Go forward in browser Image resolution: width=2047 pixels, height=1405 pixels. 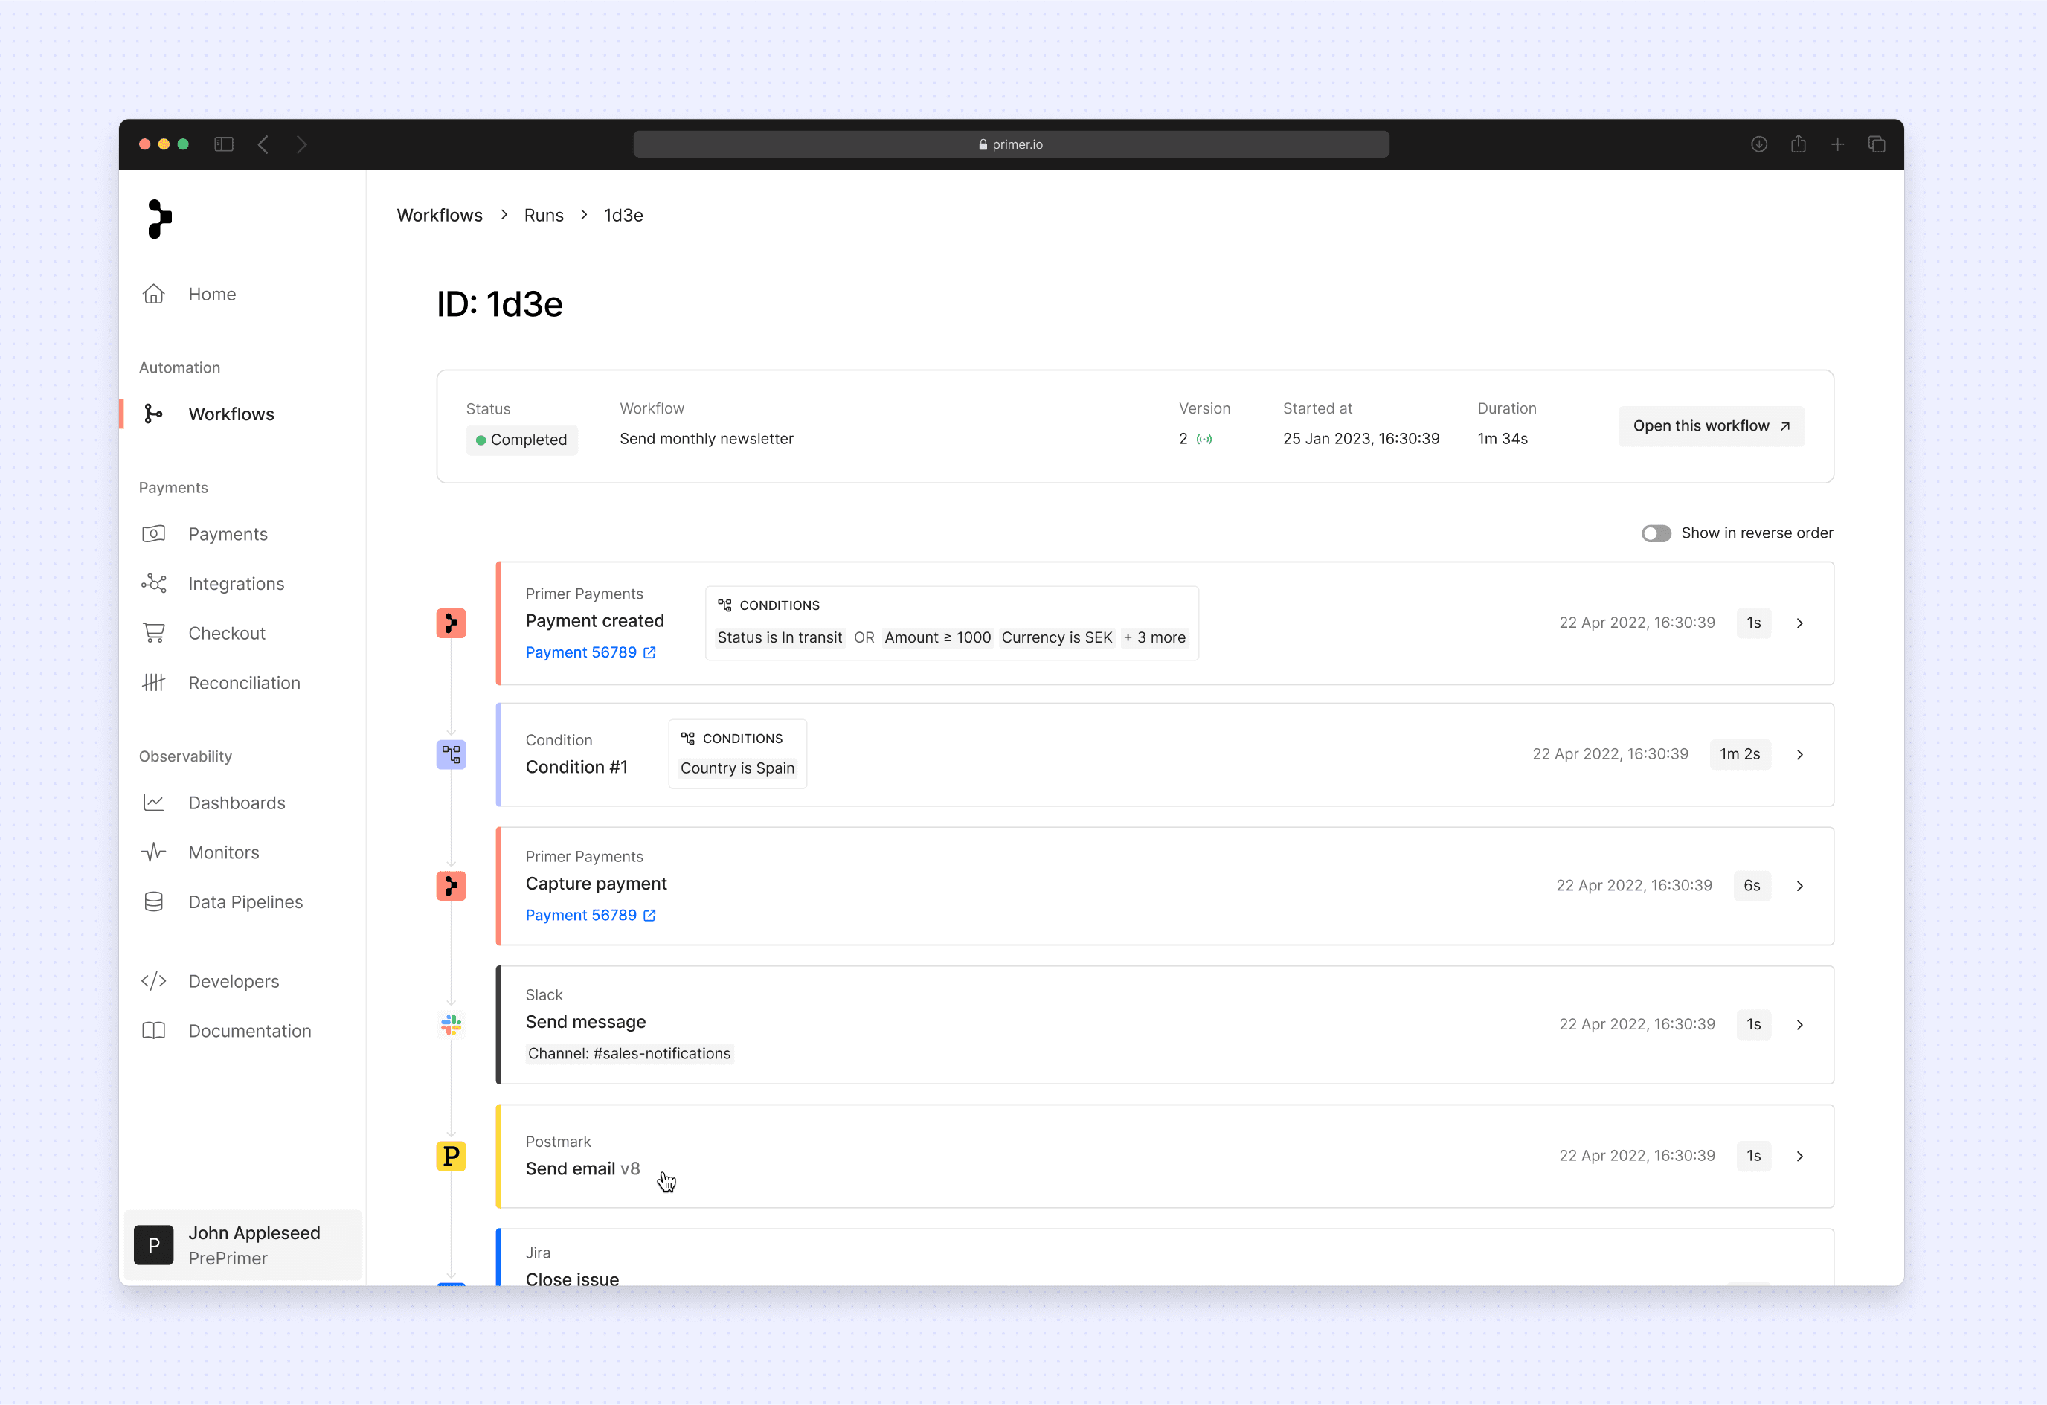301,144
